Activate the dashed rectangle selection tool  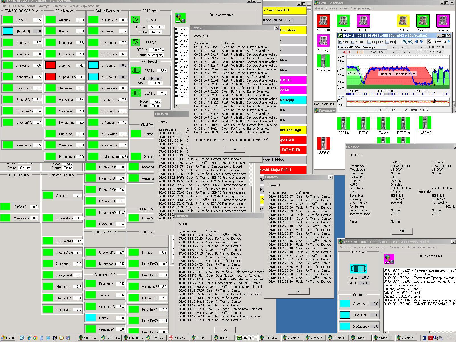tap(434, 42)
